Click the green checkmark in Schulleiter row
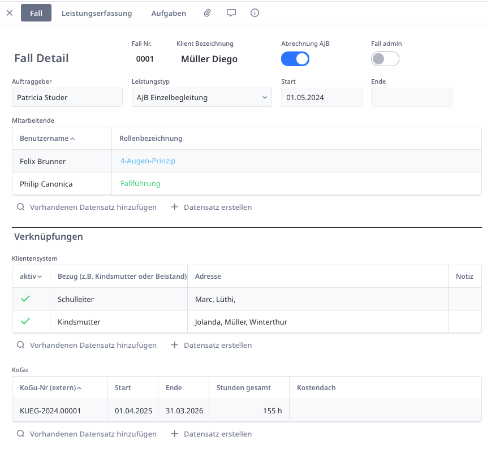Screen dimensions: 487x449 tap(25, 299)
